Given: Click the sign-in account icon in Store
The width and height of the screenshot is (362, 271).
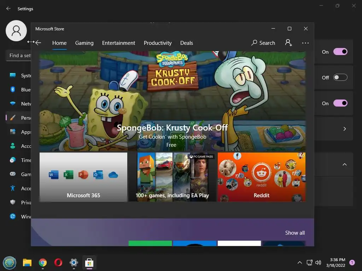Looking at the screenshot, I should 288,43.
